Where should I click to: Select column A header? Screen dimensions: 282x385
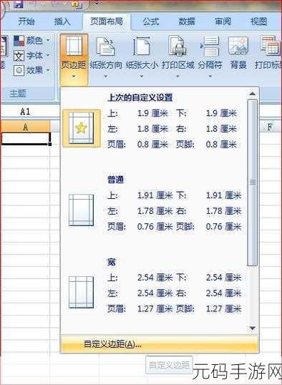(25, 127)
